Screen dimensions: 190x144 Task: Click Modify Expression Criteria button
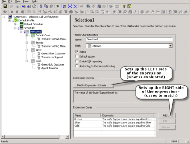(94, 85)
